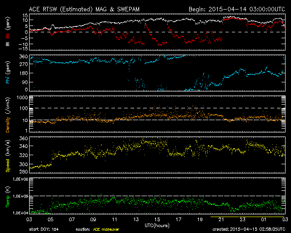The image size is (291, 233).
Task: Select the red "Bz" axis label
Action: (x=8, y=36)
